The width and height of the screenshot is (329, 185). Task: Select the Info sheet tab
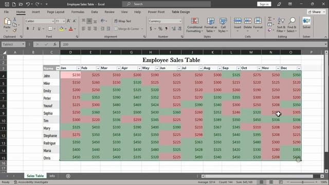[52, 176]
